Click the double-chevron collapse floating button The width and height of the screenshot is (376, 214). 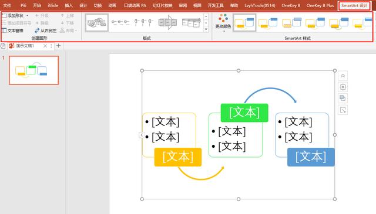click(343, 76)
